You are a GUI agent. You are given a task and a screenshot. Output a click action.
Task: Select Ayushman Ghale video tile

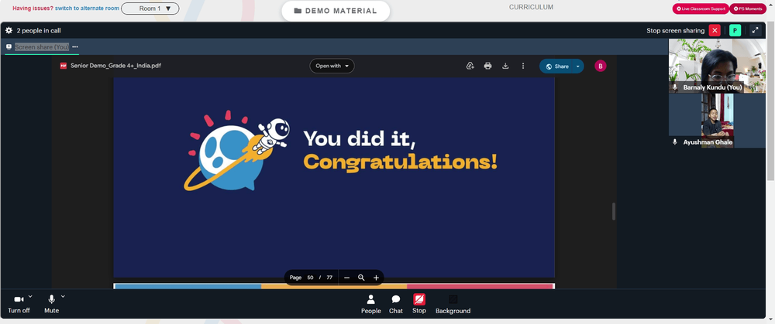[717, 121]
